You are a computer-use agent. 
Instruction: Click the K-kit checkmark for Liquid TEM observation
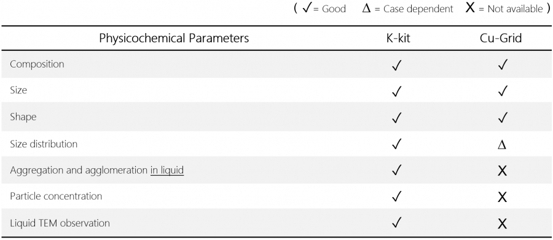click(x=397, y=223)
